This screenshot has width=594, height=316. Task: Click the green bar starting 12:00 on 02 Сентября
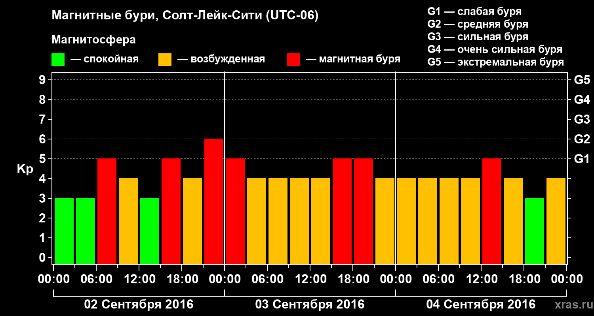click(x=150, y=231)
